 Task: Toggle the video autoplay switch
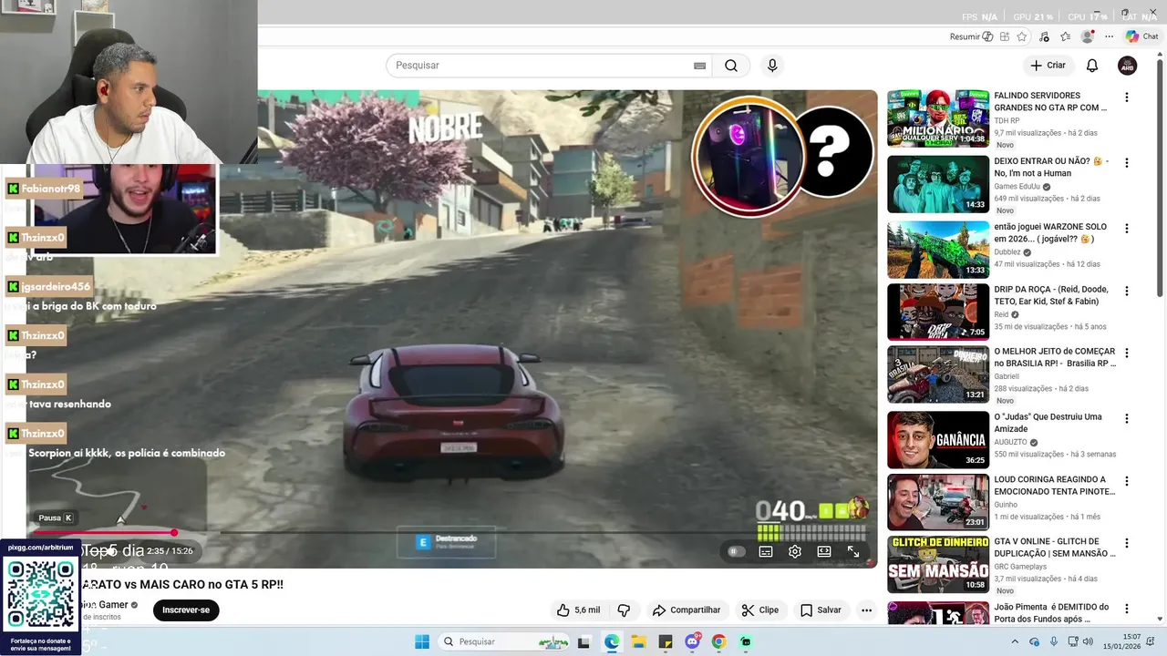point(737,551)
